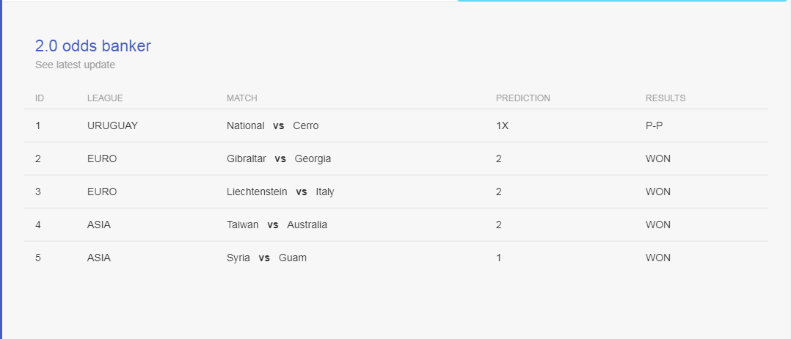Click the P-P result in row 1

[x=655, y=125]
